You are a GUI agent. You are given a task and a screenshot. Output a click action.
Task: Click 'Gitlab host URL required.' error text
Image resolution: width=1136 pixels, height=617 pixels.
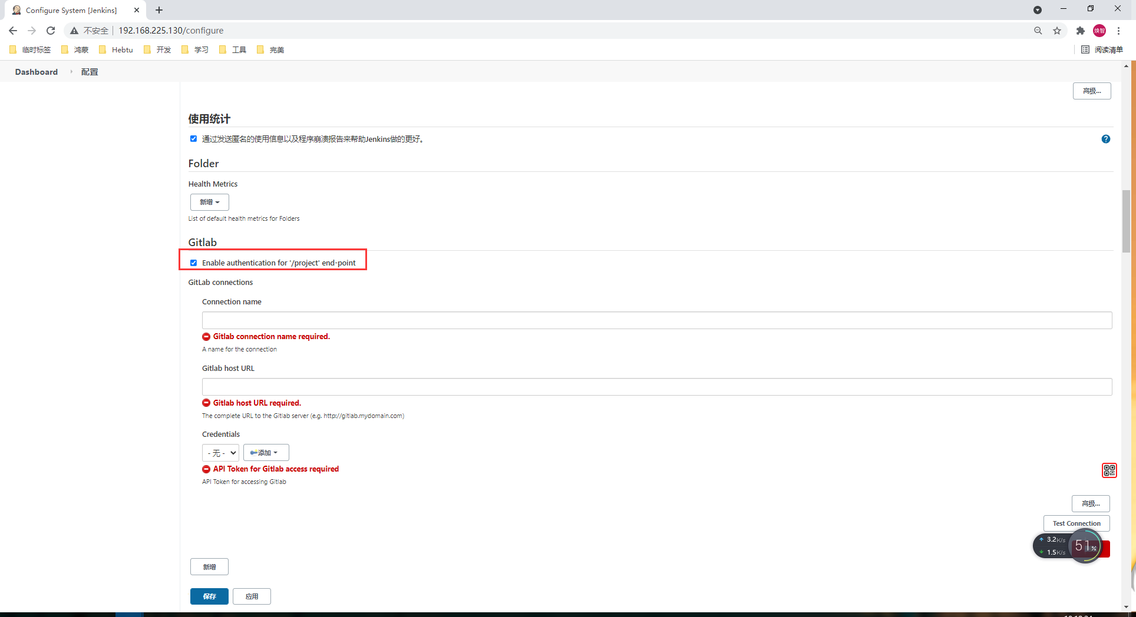pyautogui.click(x=257, y=403)
